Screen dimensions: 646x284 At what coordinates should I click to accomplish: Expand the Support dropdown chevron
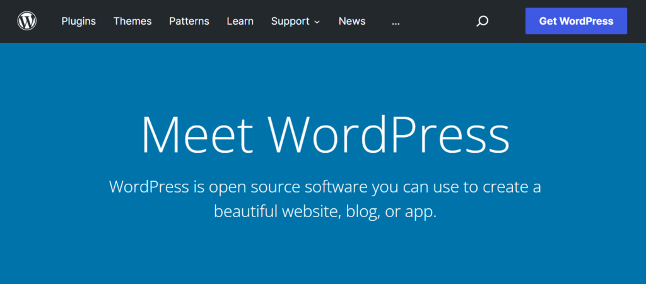(x=317, y=22)
